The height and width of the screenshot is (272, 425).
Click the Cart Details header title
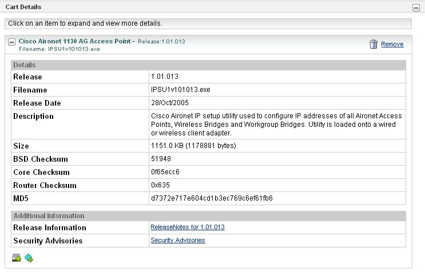[x=24, y=7]
